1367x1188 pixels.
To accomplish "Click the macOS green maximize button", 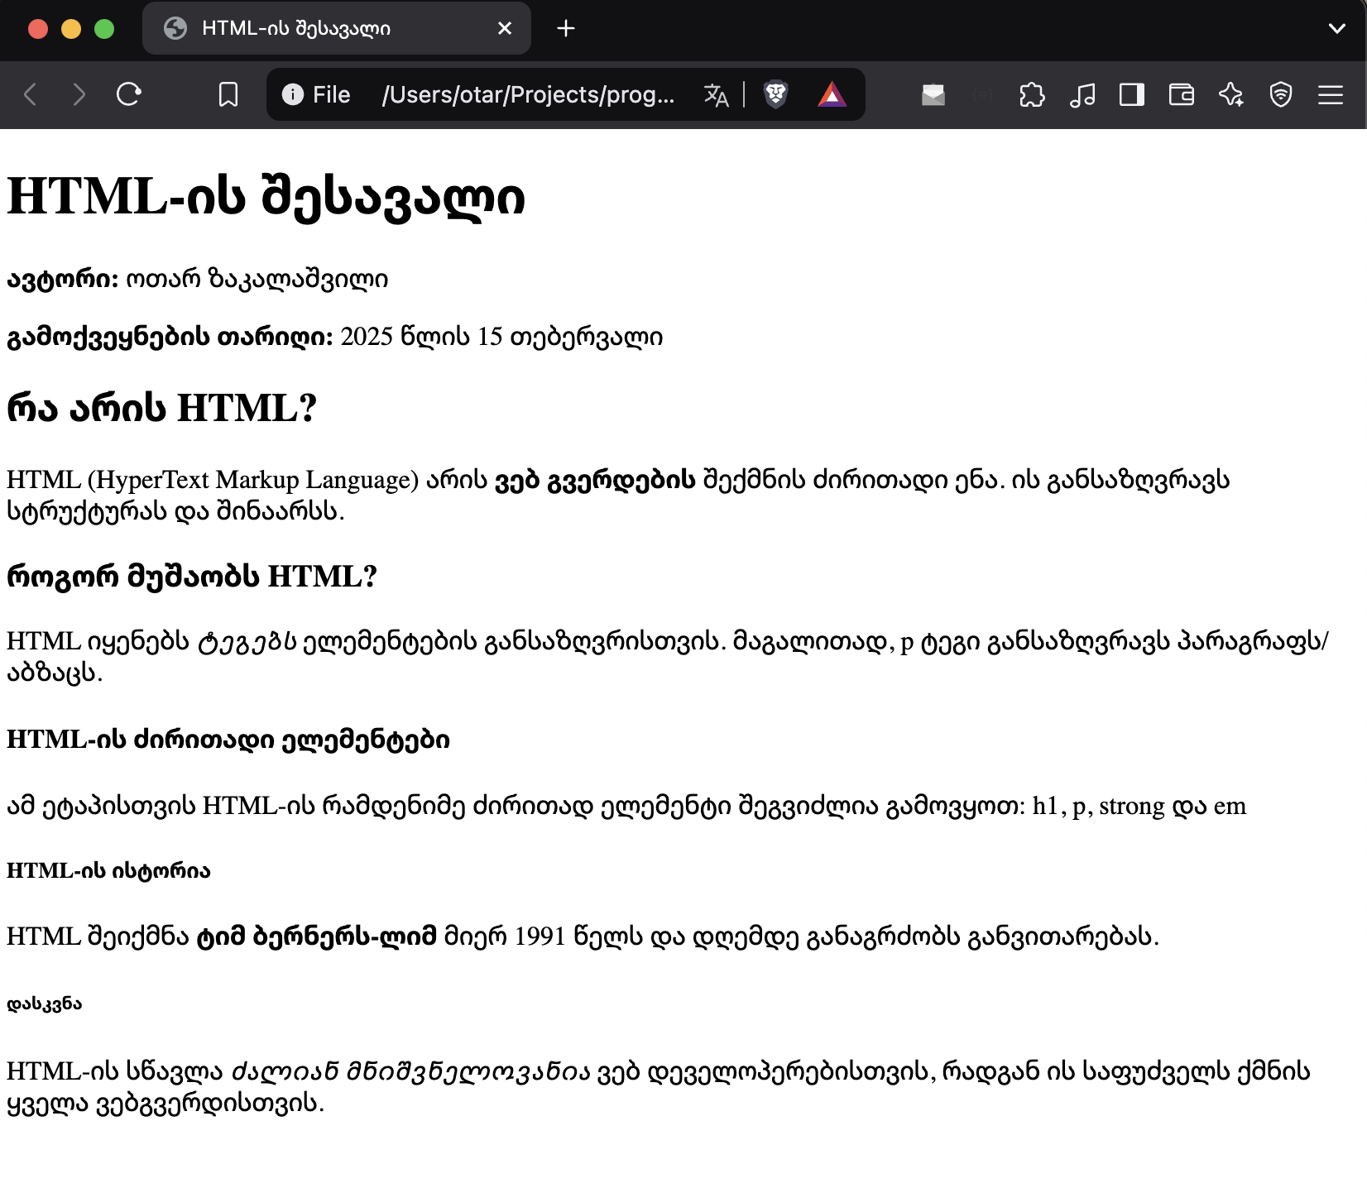I will tap(104, 29).
